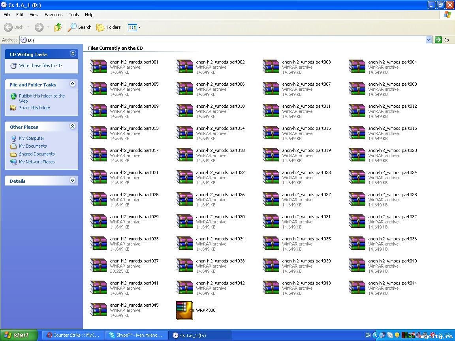Collapse the Other Places panel

coord(73,126)
